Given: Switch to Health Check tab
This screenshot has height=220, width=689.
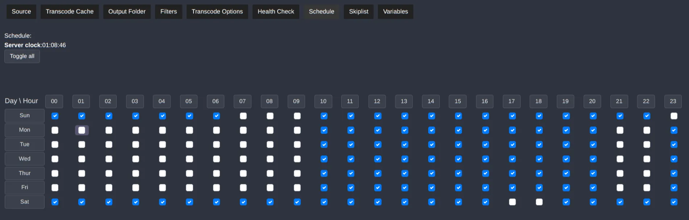Looking at the screenshot, I should click(x=276, y=12).
